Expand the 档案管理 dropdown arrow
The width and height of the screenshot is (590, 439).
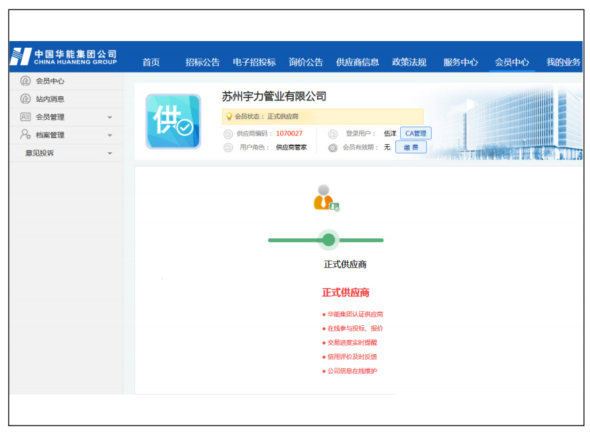pos(110,135)
